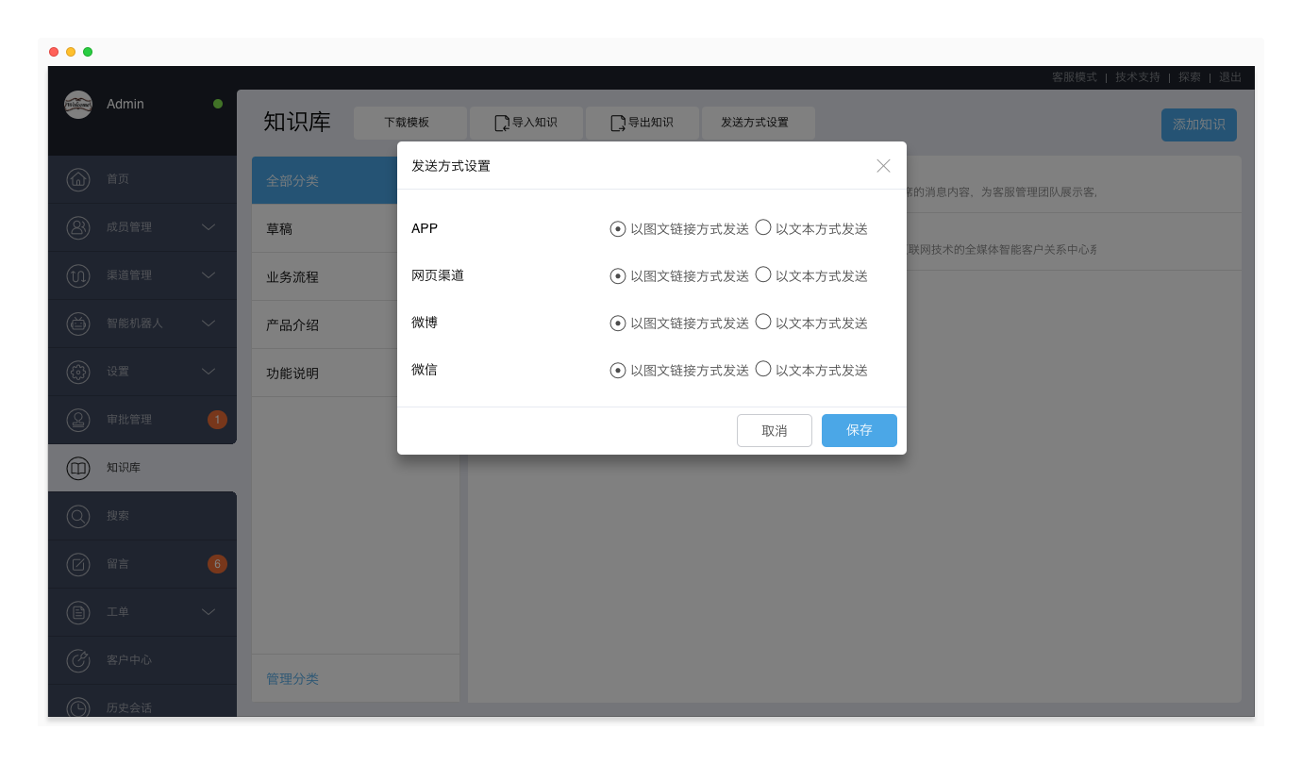The height and width of the screenshot is (764, 1302).
Task: Select the 草稿 category
Action: point(279,229)
